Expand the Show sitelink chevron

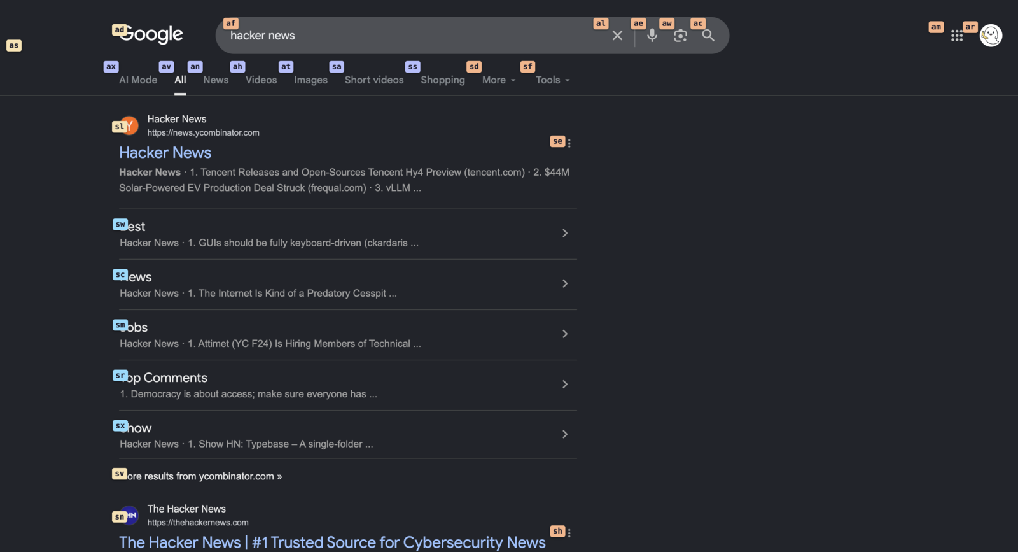click(x=564, y=434)
